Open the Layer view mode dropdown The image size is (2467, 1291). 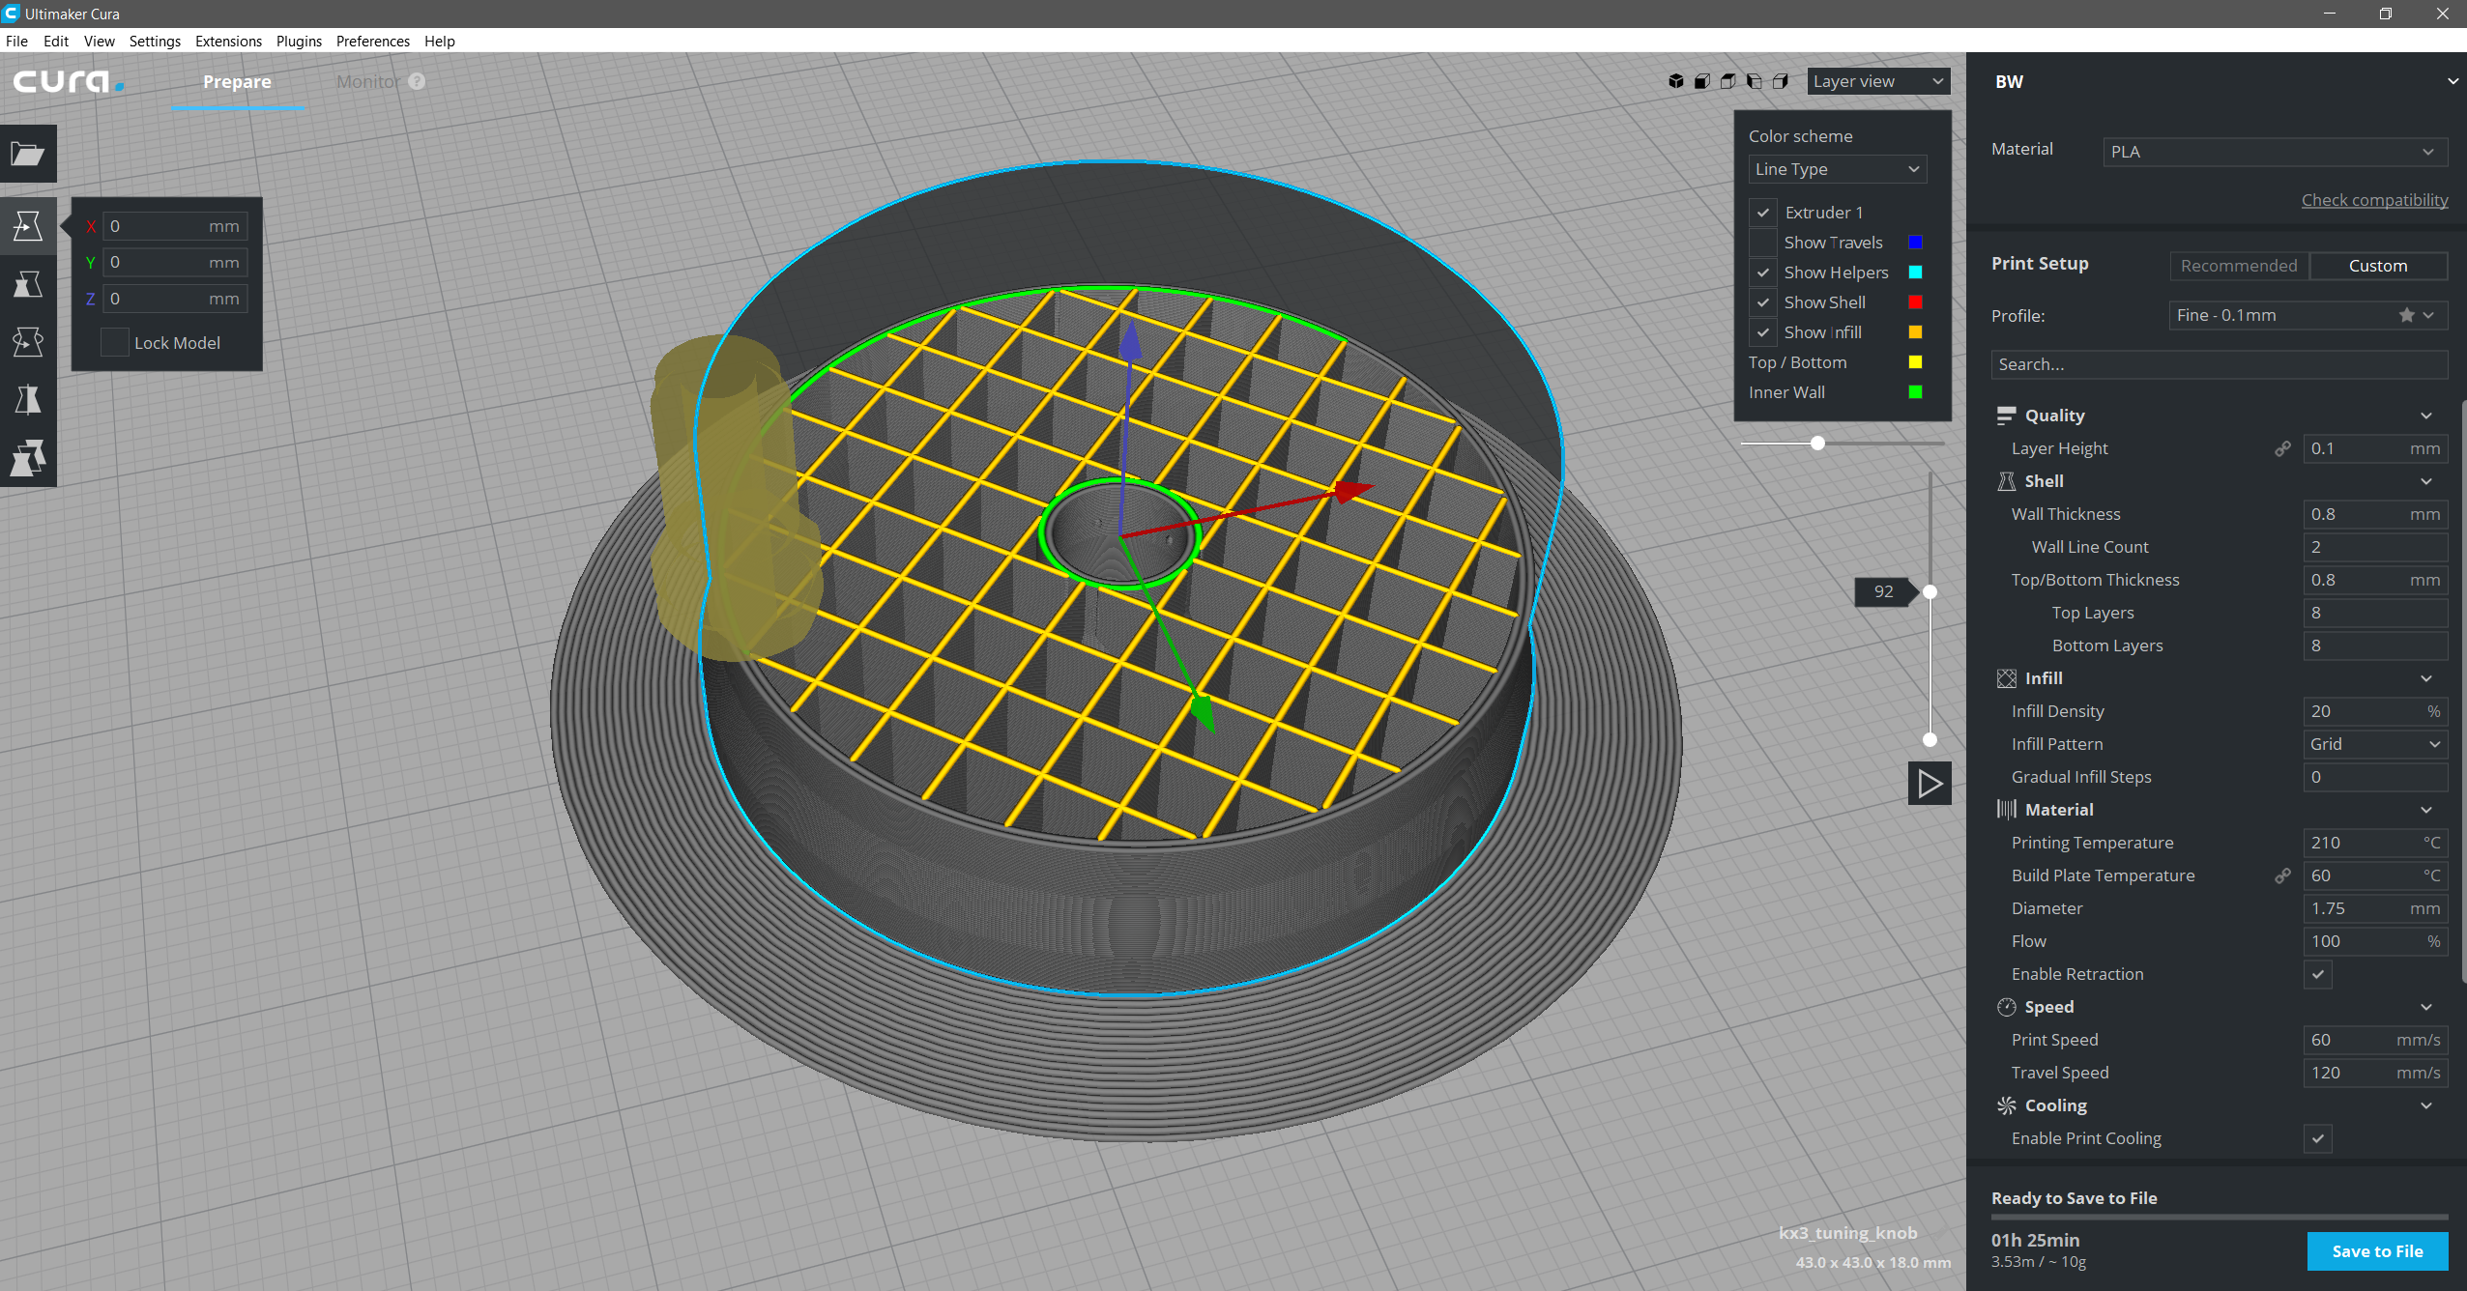pyautogui.click(x=1877, y=81)
